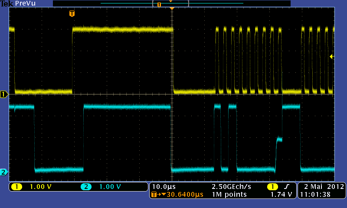The image size is (347, 208).
Task: Click the rising edge trigger slope icon
Action: click(x=287, y=187)
